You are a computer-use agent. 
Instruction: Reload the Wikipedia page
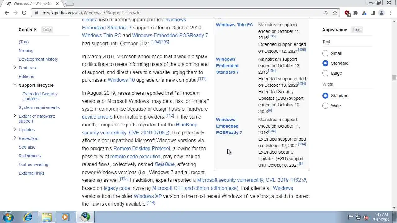click(x=24, y=13)
